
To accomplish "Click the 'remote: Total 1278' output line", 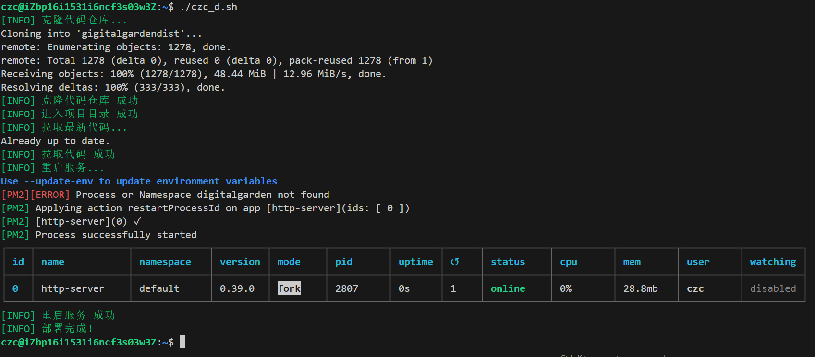I will pos(217,60).
